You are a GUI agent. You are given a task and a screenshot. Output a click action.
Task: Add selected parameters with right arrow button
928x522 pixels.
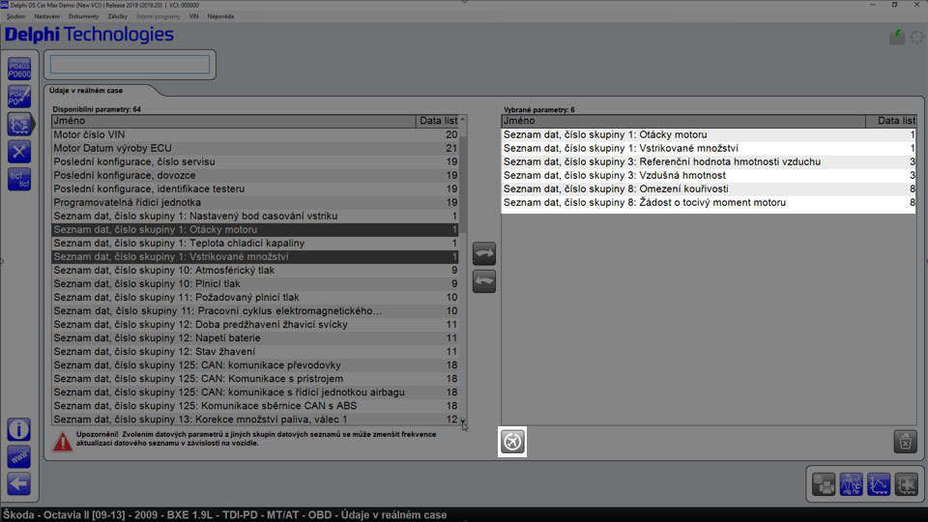(x=484, y=253)
